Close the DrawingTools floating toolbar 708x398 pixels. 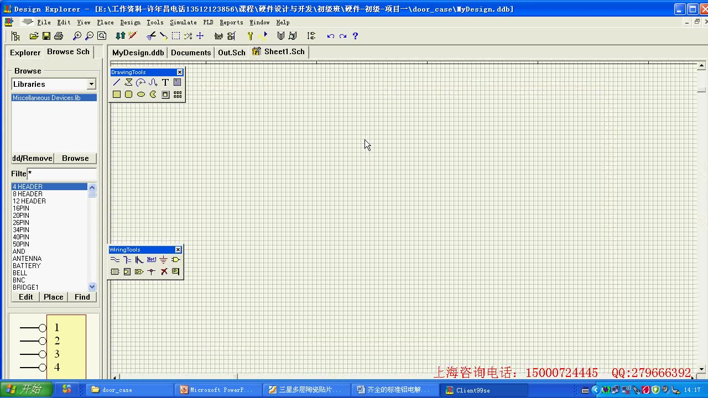180,72
